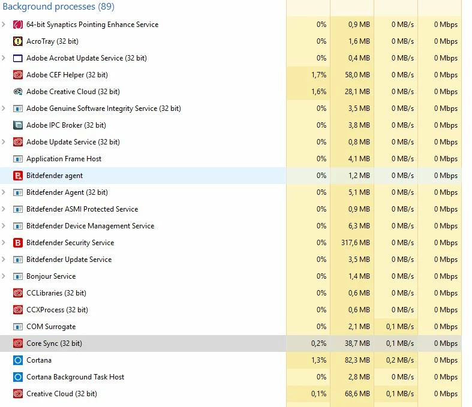Select the Application Frame Host process name
472x407 pixels.
click(64, 159)
